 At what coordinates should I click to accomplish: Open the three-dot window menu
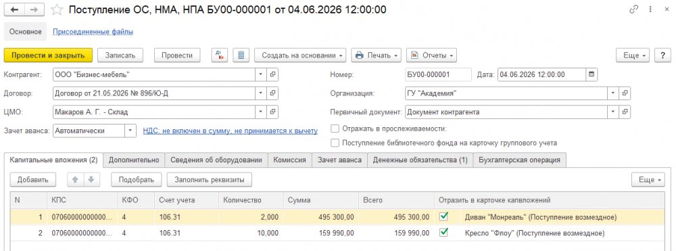(x=650, y=9)
